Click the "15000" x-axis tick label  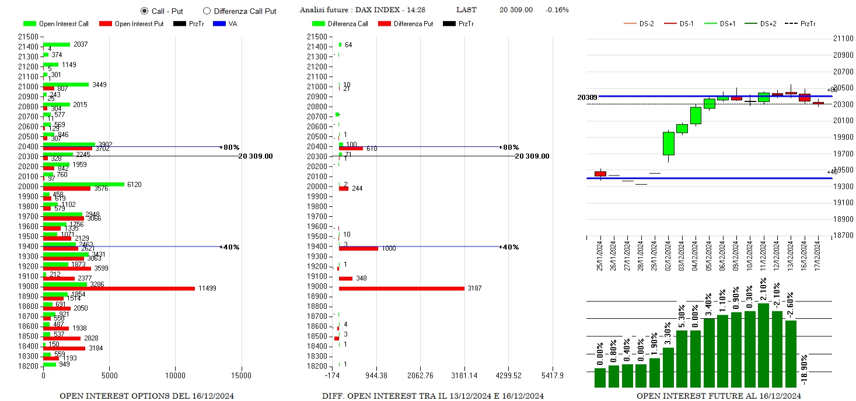242,377
